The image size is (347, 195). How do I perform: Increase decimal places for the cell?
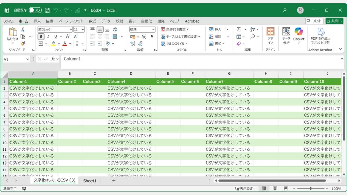(133, 43)
